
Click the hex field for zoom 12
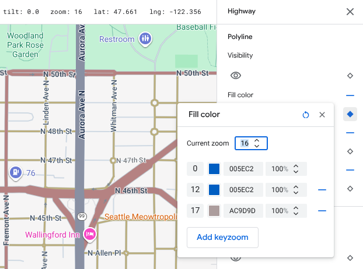[x=243, y=190]
